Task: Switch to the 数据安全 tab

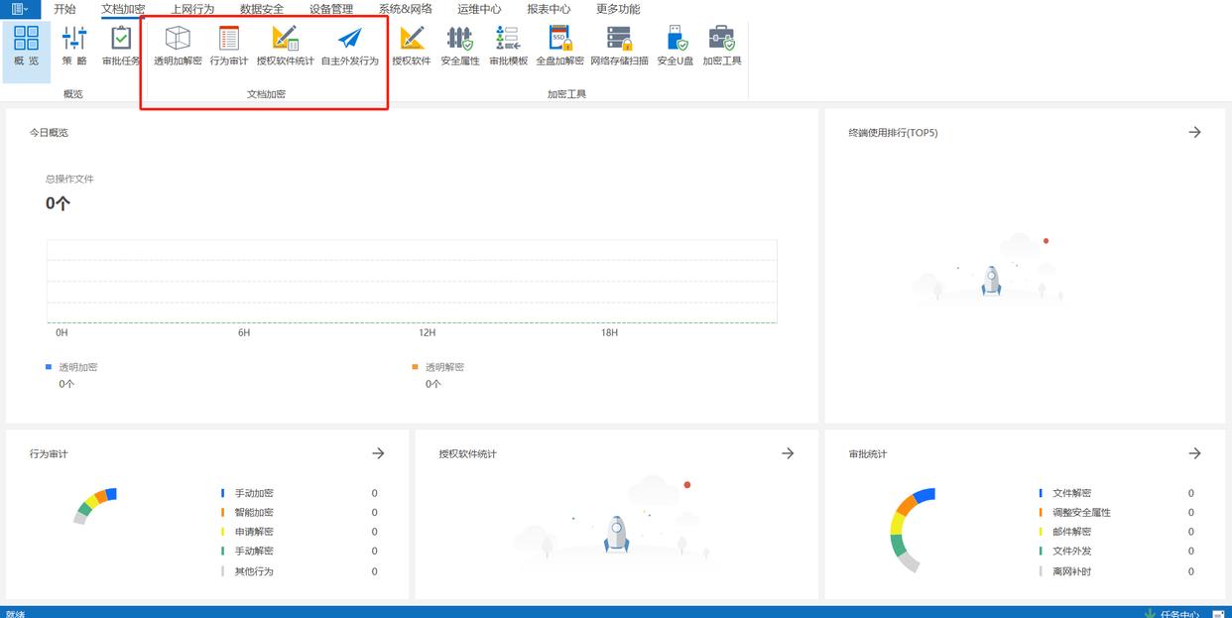Action: (261, 9)
